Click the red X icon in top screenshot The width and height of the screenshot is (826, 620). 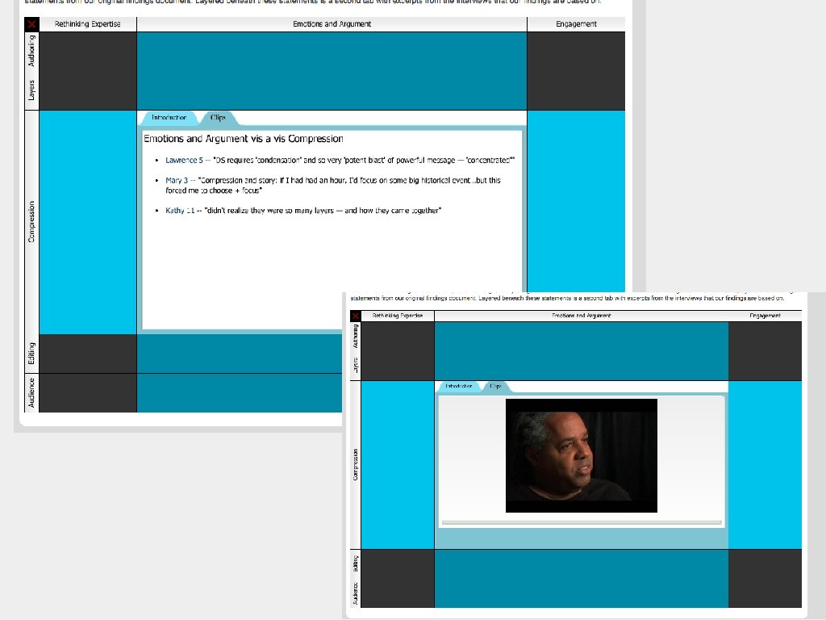[31, 24]
